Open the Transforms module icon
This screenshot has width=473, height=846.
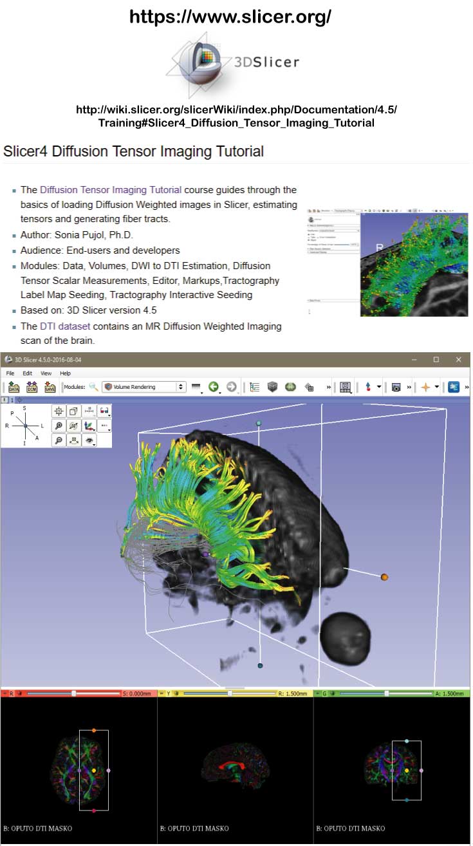coord(309,387)
